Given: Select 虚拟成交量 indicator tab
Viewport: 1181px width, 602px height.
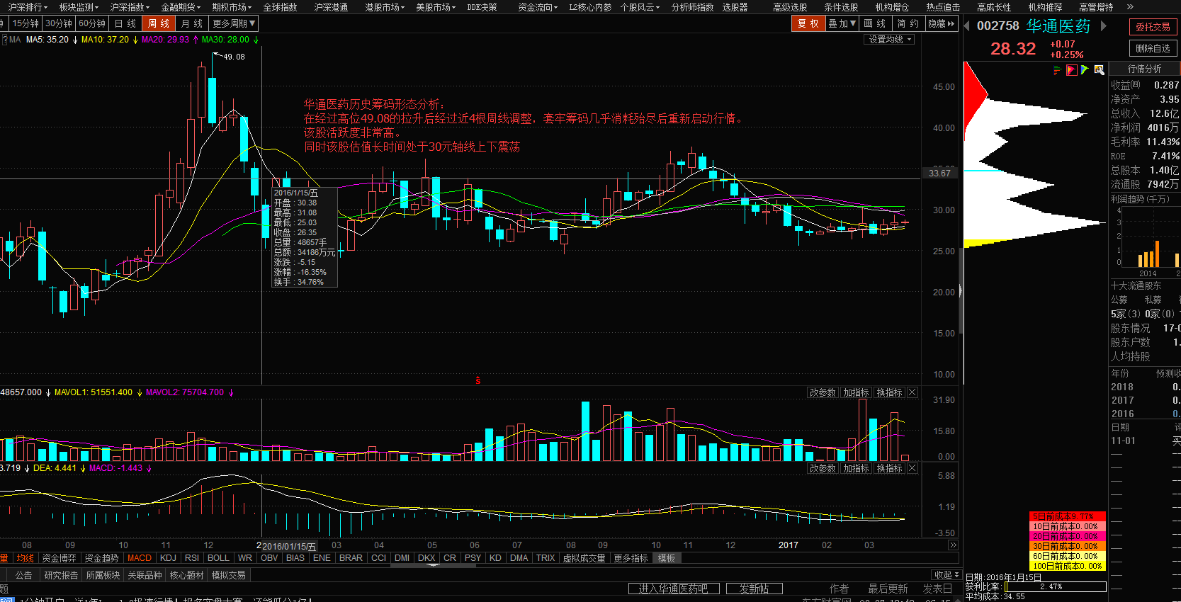Looking at the screenshot, I should (584, 558).
